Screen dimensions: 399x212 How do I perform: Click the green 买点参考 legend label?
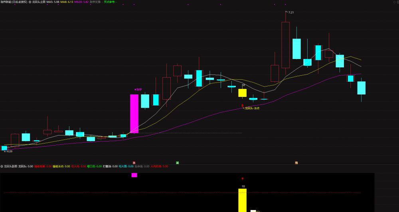point(111,2)
